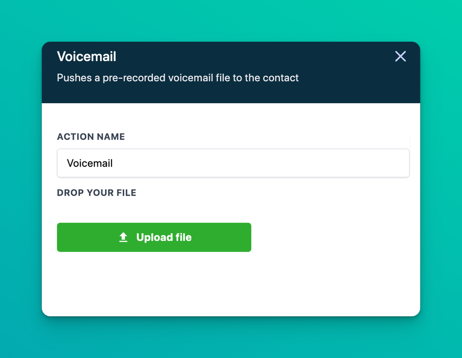Click empty white area right of Upload button
Screen dimensions: 462x358
(x=331, y=238)
